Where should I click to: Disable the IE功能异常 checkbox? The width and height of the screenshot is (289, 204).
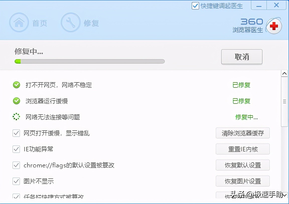click(x=16, y=149)
